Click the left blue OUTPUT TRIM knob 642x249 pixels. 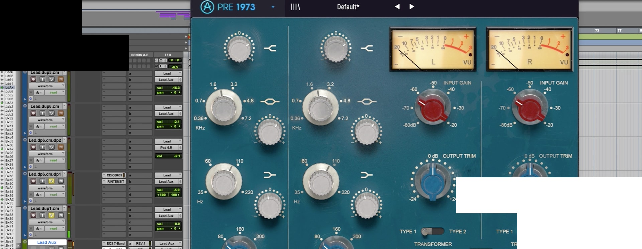(433, 181)
